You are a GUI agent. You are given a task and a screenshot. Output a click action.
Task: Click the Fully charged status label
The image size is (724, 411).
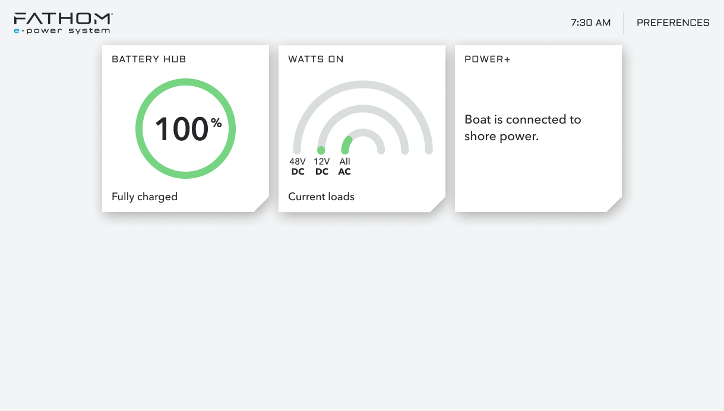pos(144,197)
